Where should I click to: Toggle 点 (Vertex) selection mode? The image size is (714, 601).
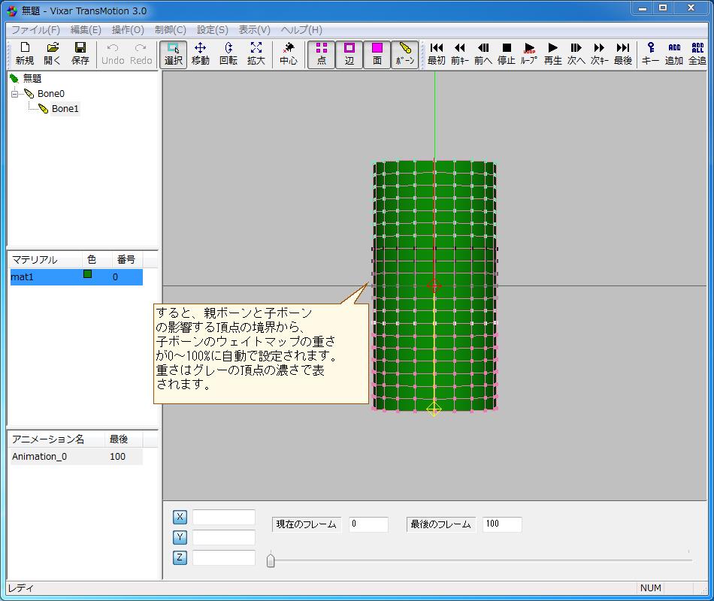tap(322, 53)
